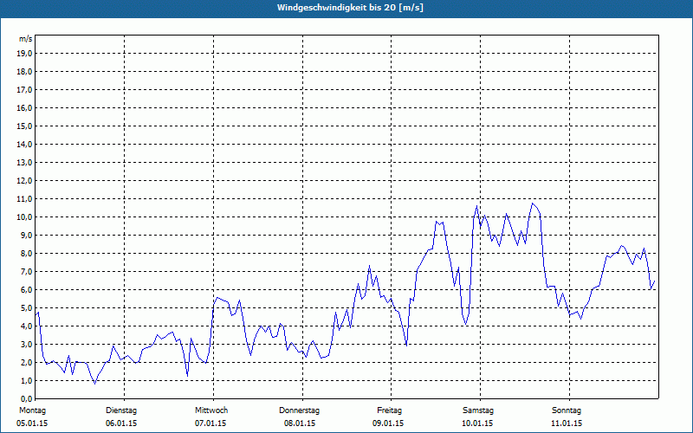Screen dimensions: 693x433
Task: Select the 8,0 y-axis label
Action: tap(26, 254)
